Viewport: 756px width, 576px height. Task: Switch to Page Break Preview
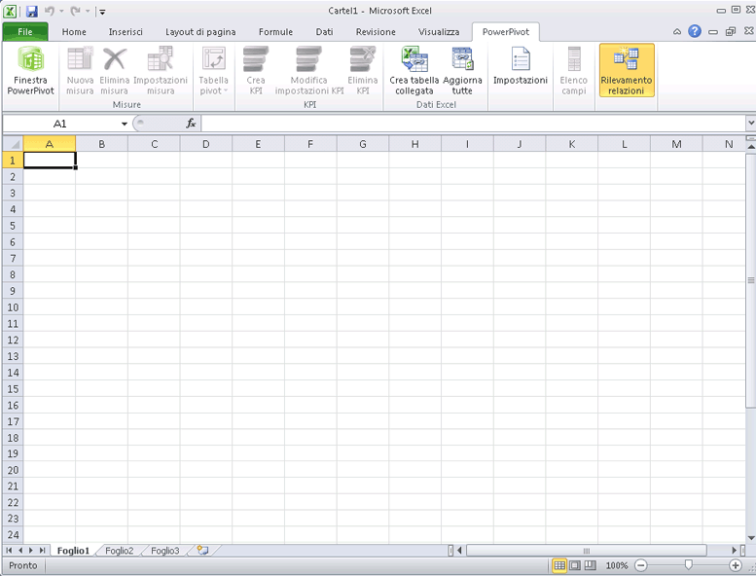tap(591, 565)
